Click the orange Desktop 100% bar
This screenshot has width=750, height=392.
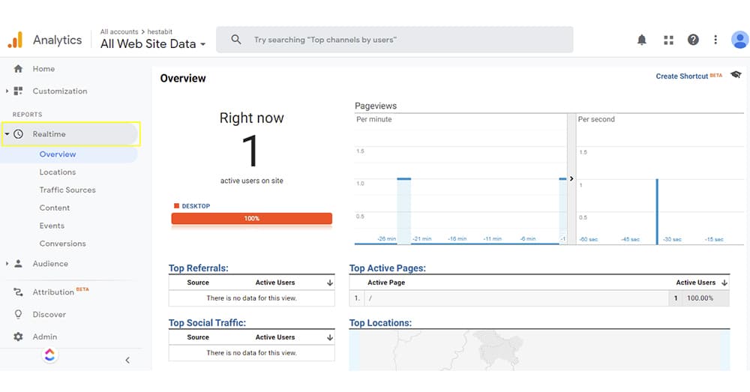click(251, 219)
